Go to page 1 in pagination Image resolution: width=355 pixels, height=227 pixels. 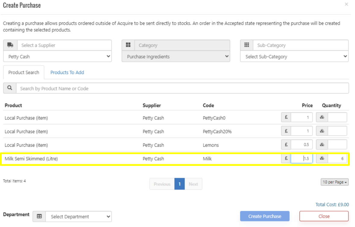point(179,184)
